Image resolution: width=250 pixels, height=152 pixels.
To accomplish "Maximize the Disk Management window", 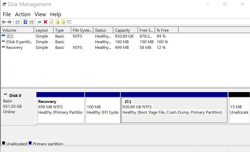I will pos(225,4).
